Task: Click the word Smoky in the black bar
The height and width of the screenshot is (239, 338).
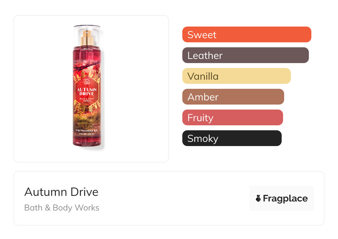Action: coord(203,139)
